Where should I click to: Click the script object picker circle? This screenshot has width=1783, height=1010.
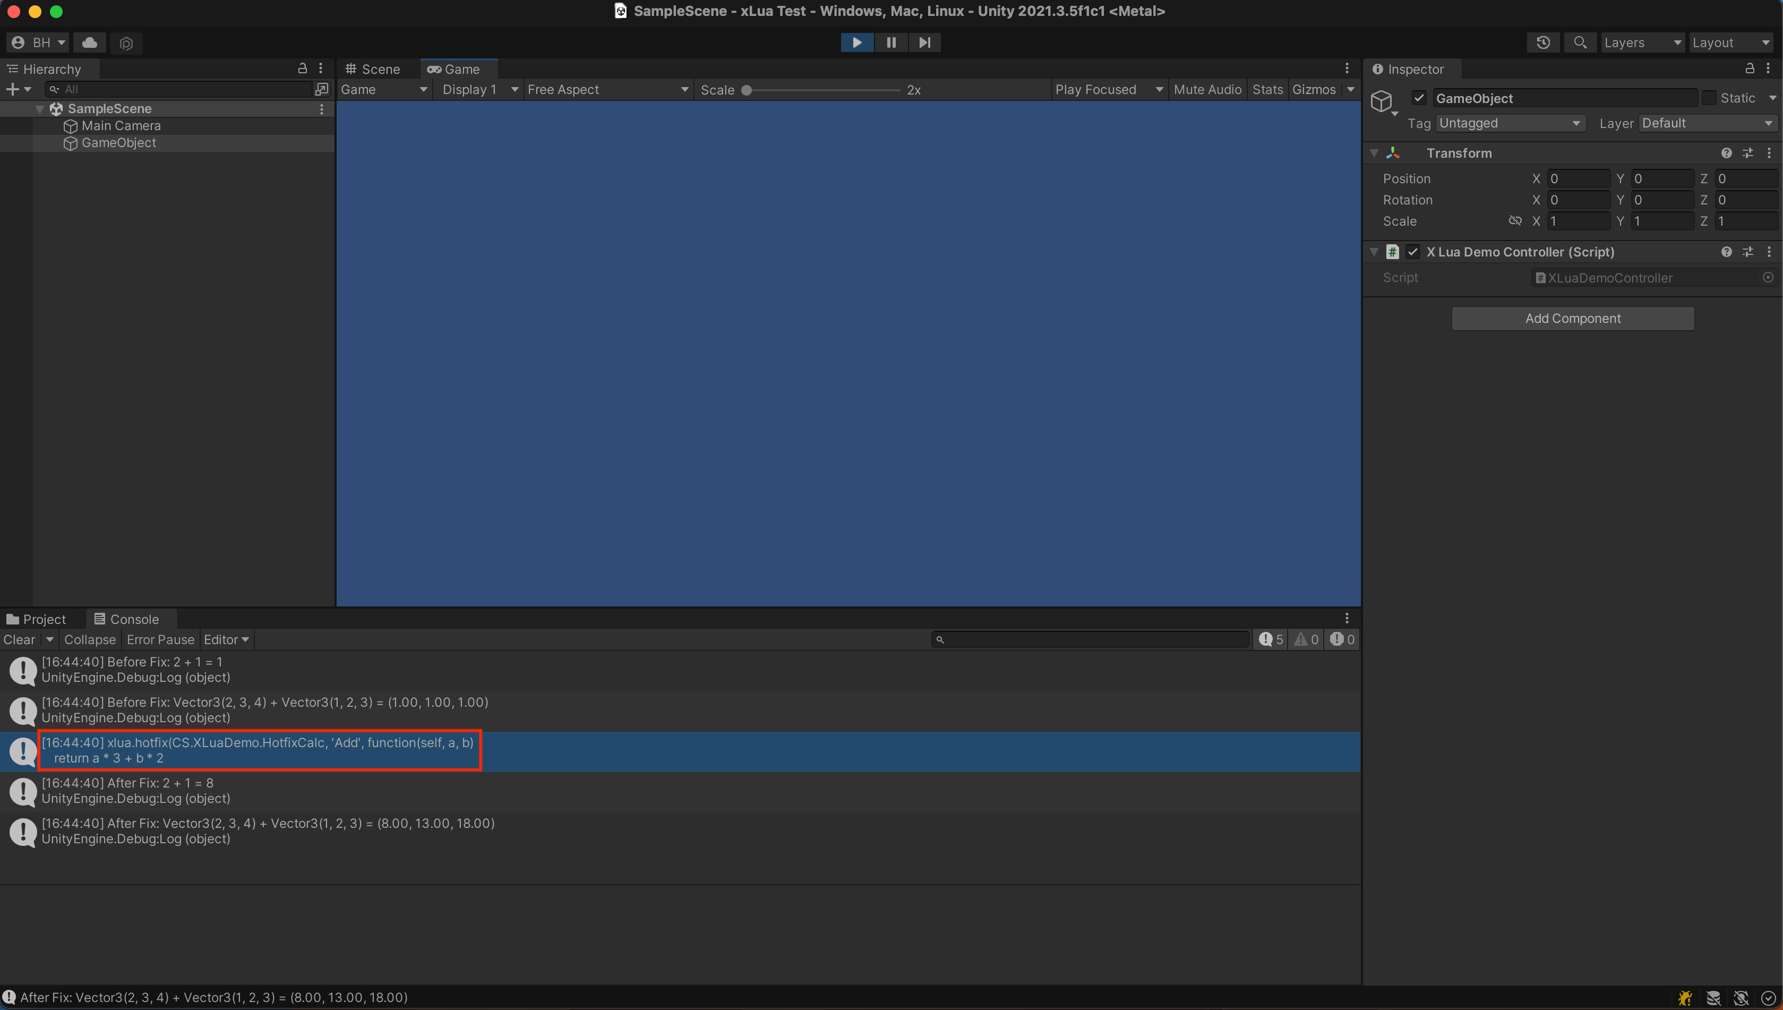1768,278
